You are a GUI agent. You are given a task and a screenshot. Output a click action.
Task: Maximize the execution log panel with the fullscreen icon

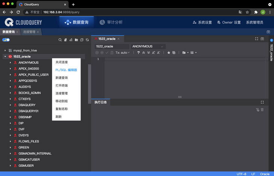tap(262, 102)
